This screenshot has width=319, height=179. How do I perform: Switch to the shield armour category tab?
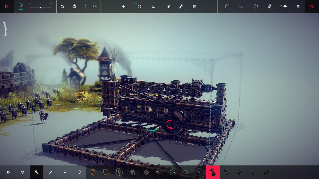coord(79,172)
